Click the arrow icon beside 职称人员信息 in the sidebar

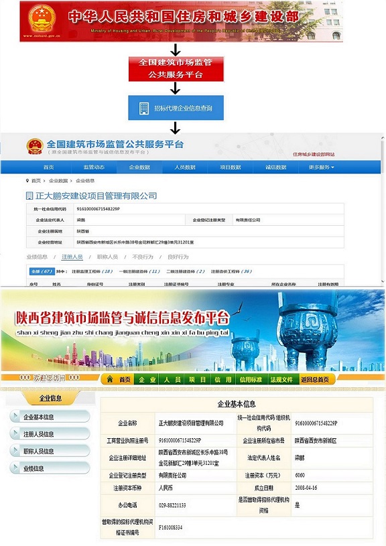[15, 451]
